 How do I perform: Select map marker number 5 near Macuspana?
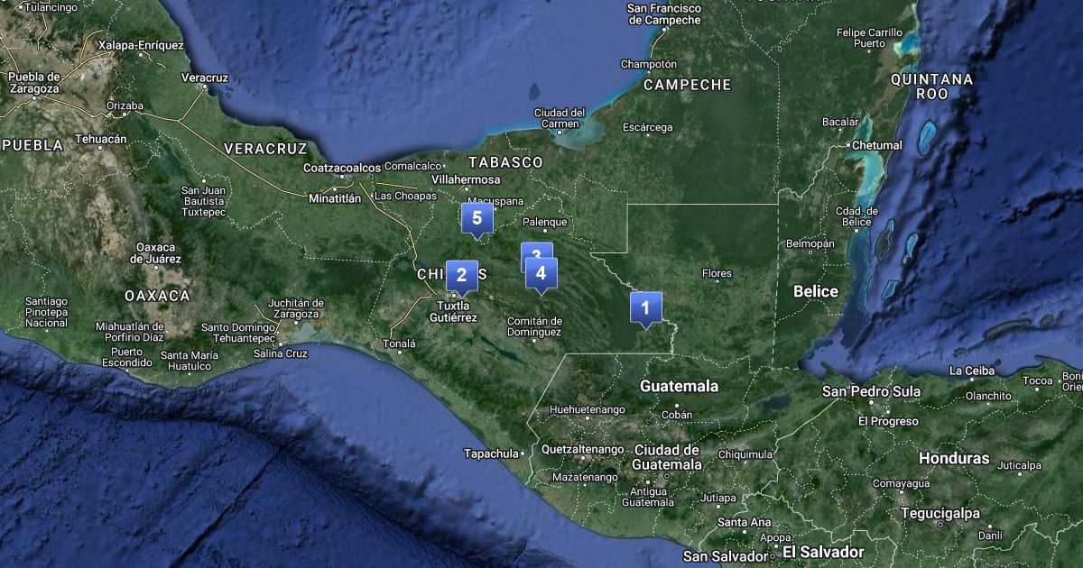pyautogui.click(x=477, y=220)
